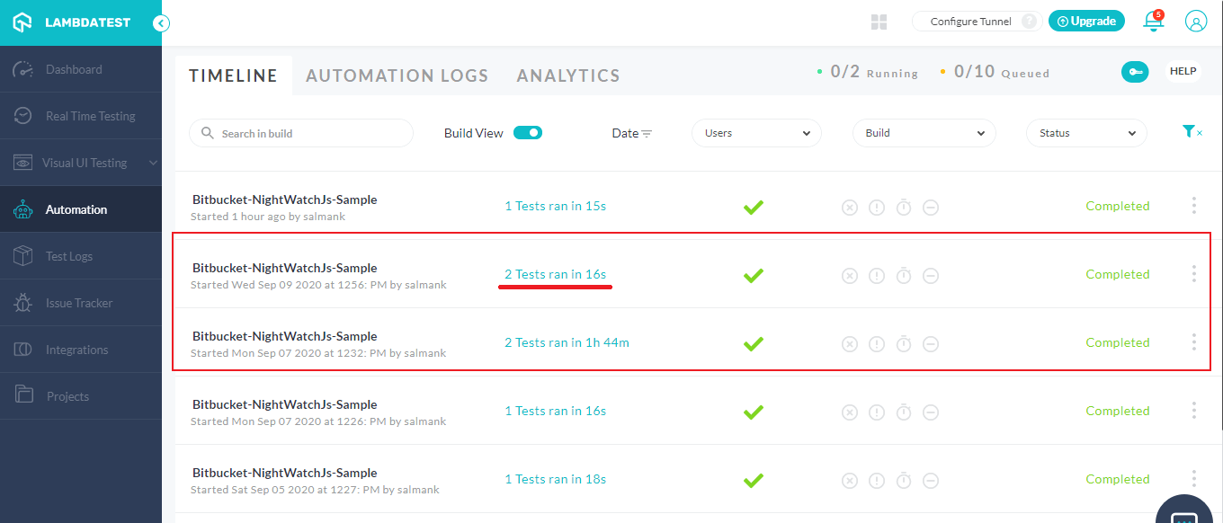Switch to Automation Logs tab
The width and height of the screenshot is (1223, 523).
click(x=397, y=76)
